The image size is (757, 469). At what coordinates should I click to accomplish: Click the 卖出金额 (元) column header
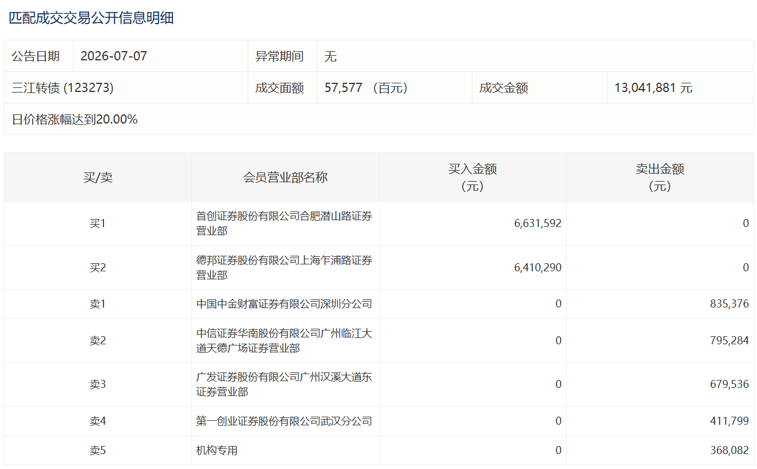click(x=660, y=177)
